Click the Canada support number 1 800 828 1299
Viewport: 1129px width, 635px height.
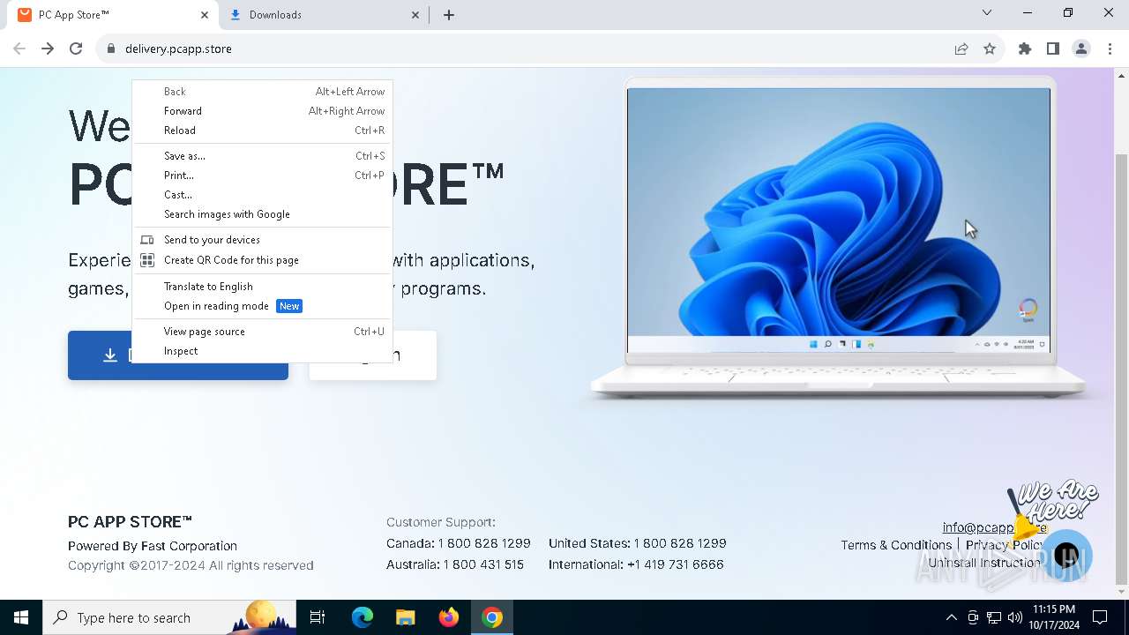pyautogui.click(x=484, y=543)
